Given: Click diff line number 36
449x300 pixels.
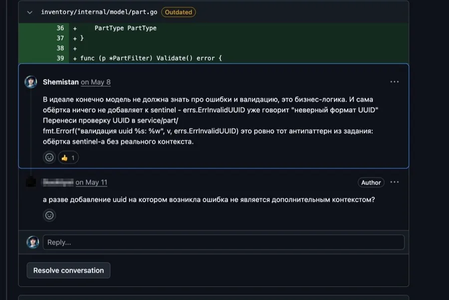Looking at the screenshot, I should tap(60, 28).
